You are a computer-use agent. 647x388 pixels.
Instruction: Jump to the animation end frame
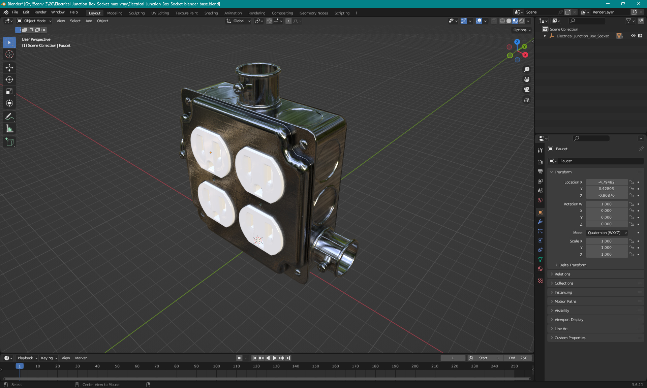[288, 358]
